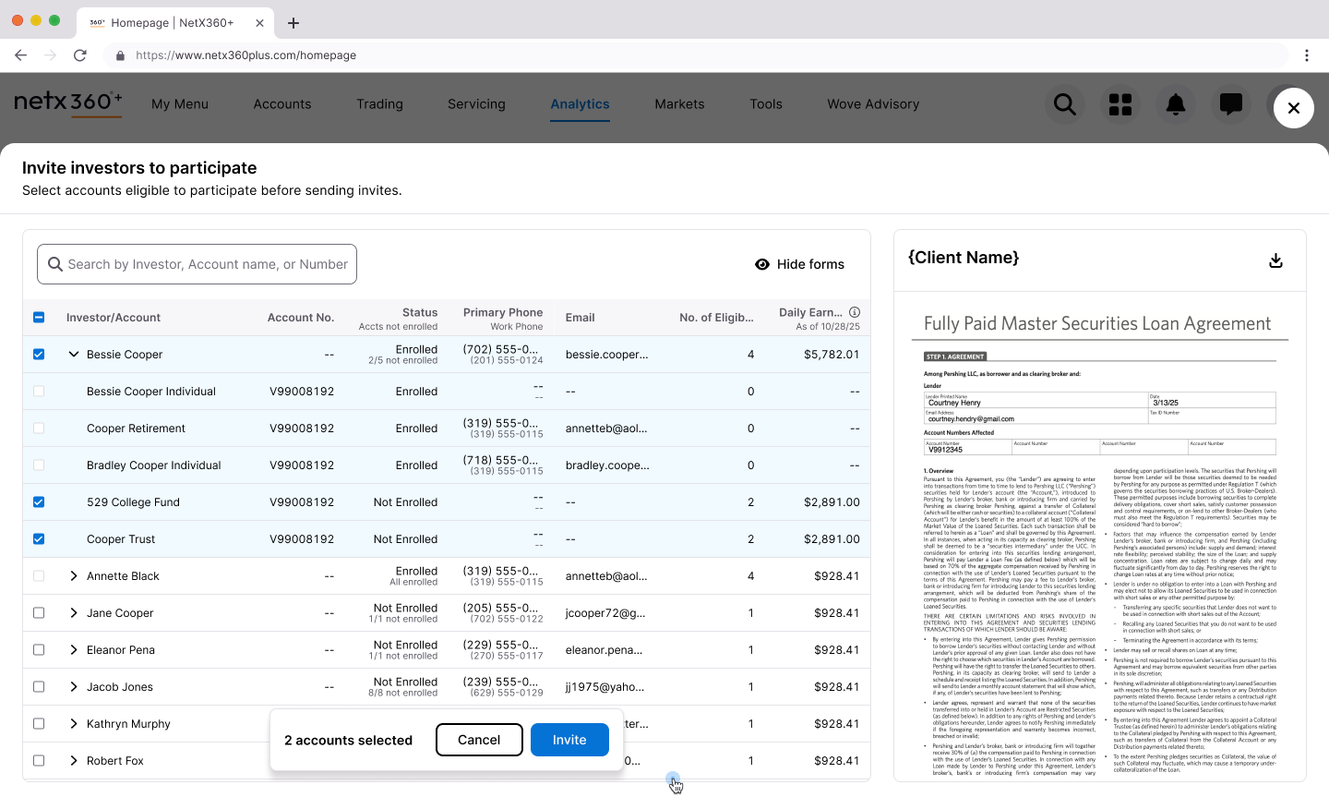The image size is (1329, 797).
Task: Deselect the 529 College Fund account
Action: coord(39,501)
